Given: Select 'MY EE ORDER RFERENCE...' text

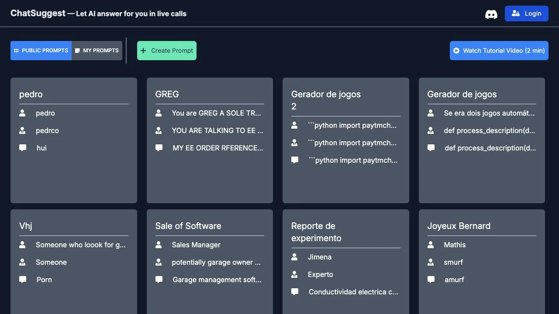Looking at the screenshot, I should 218,148.
